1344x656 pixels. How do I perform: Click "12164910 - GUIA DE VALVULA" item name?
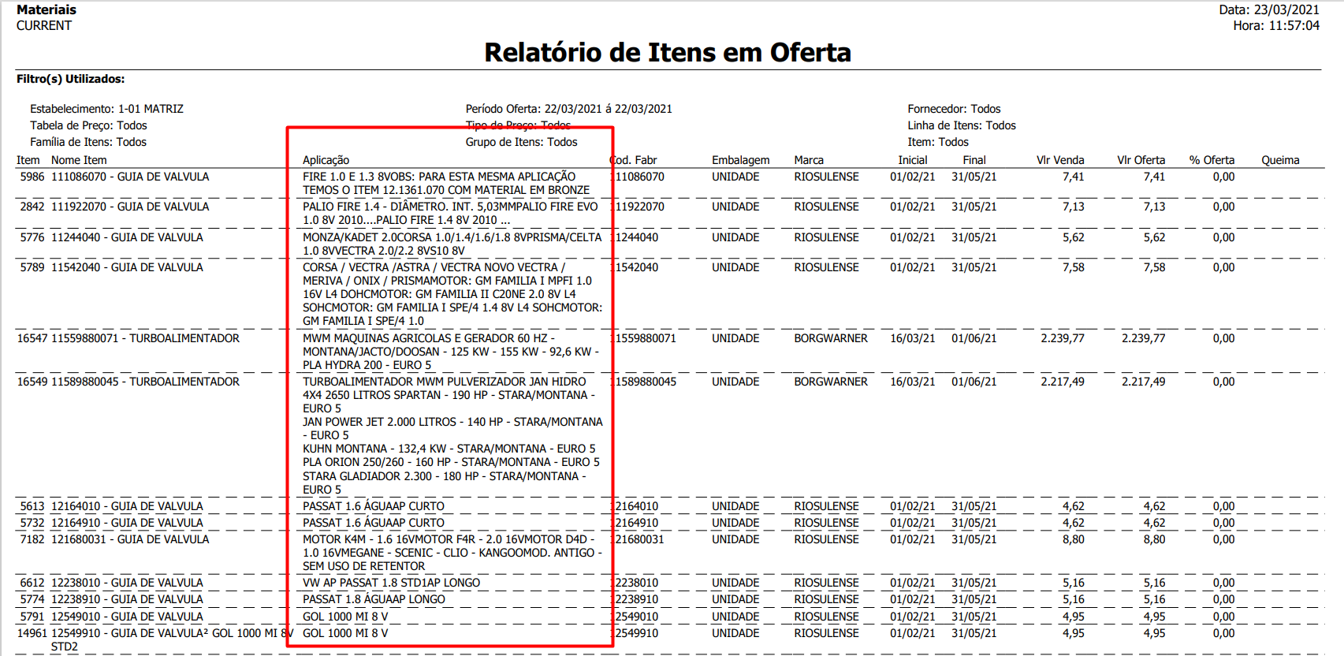coord(127,523)
